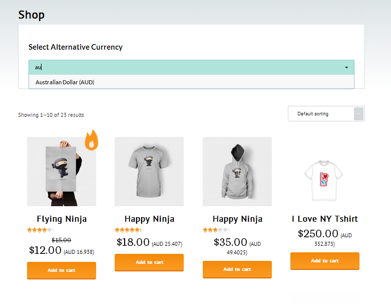Image resolution: width=391 pixels, height=304 pixels.
Task: Add Happy Ninja hoodie to cart
Action: tap(237, 269)
